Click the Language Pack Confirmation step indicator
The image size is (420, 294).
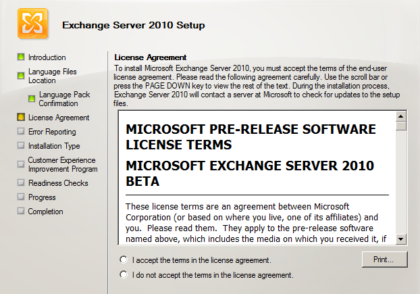pyautogui.click(x=32, y=99)
